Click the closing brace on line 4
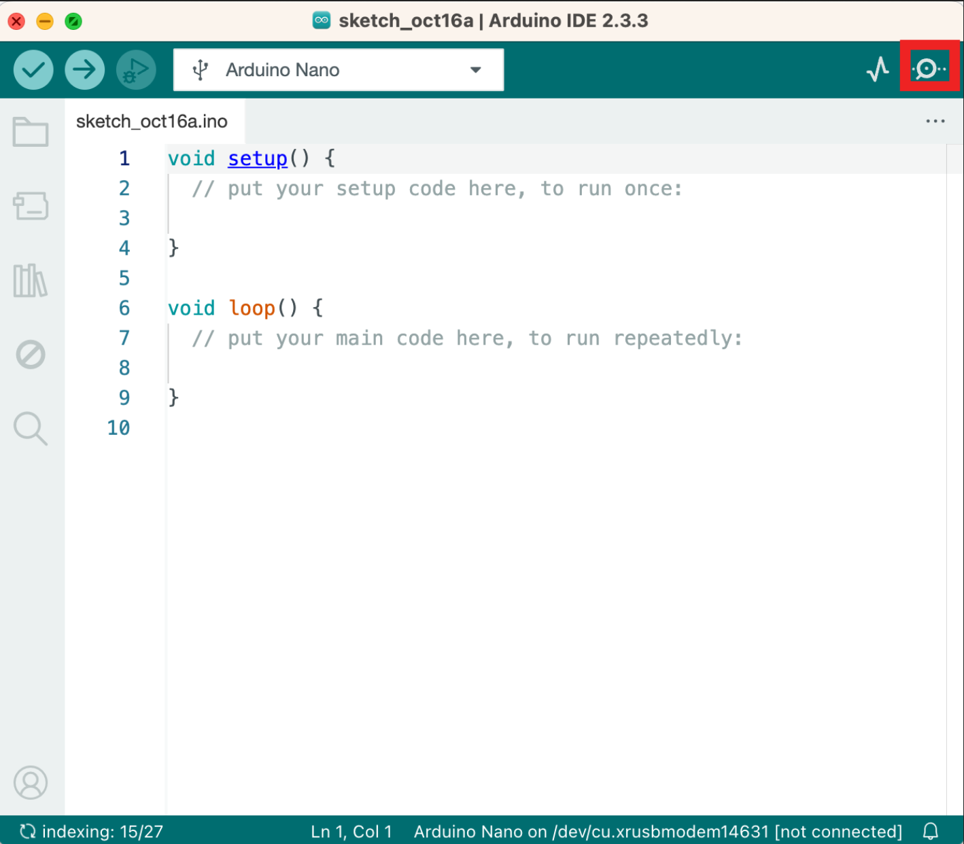Screen dimensions: 964x844 (173, 248)
